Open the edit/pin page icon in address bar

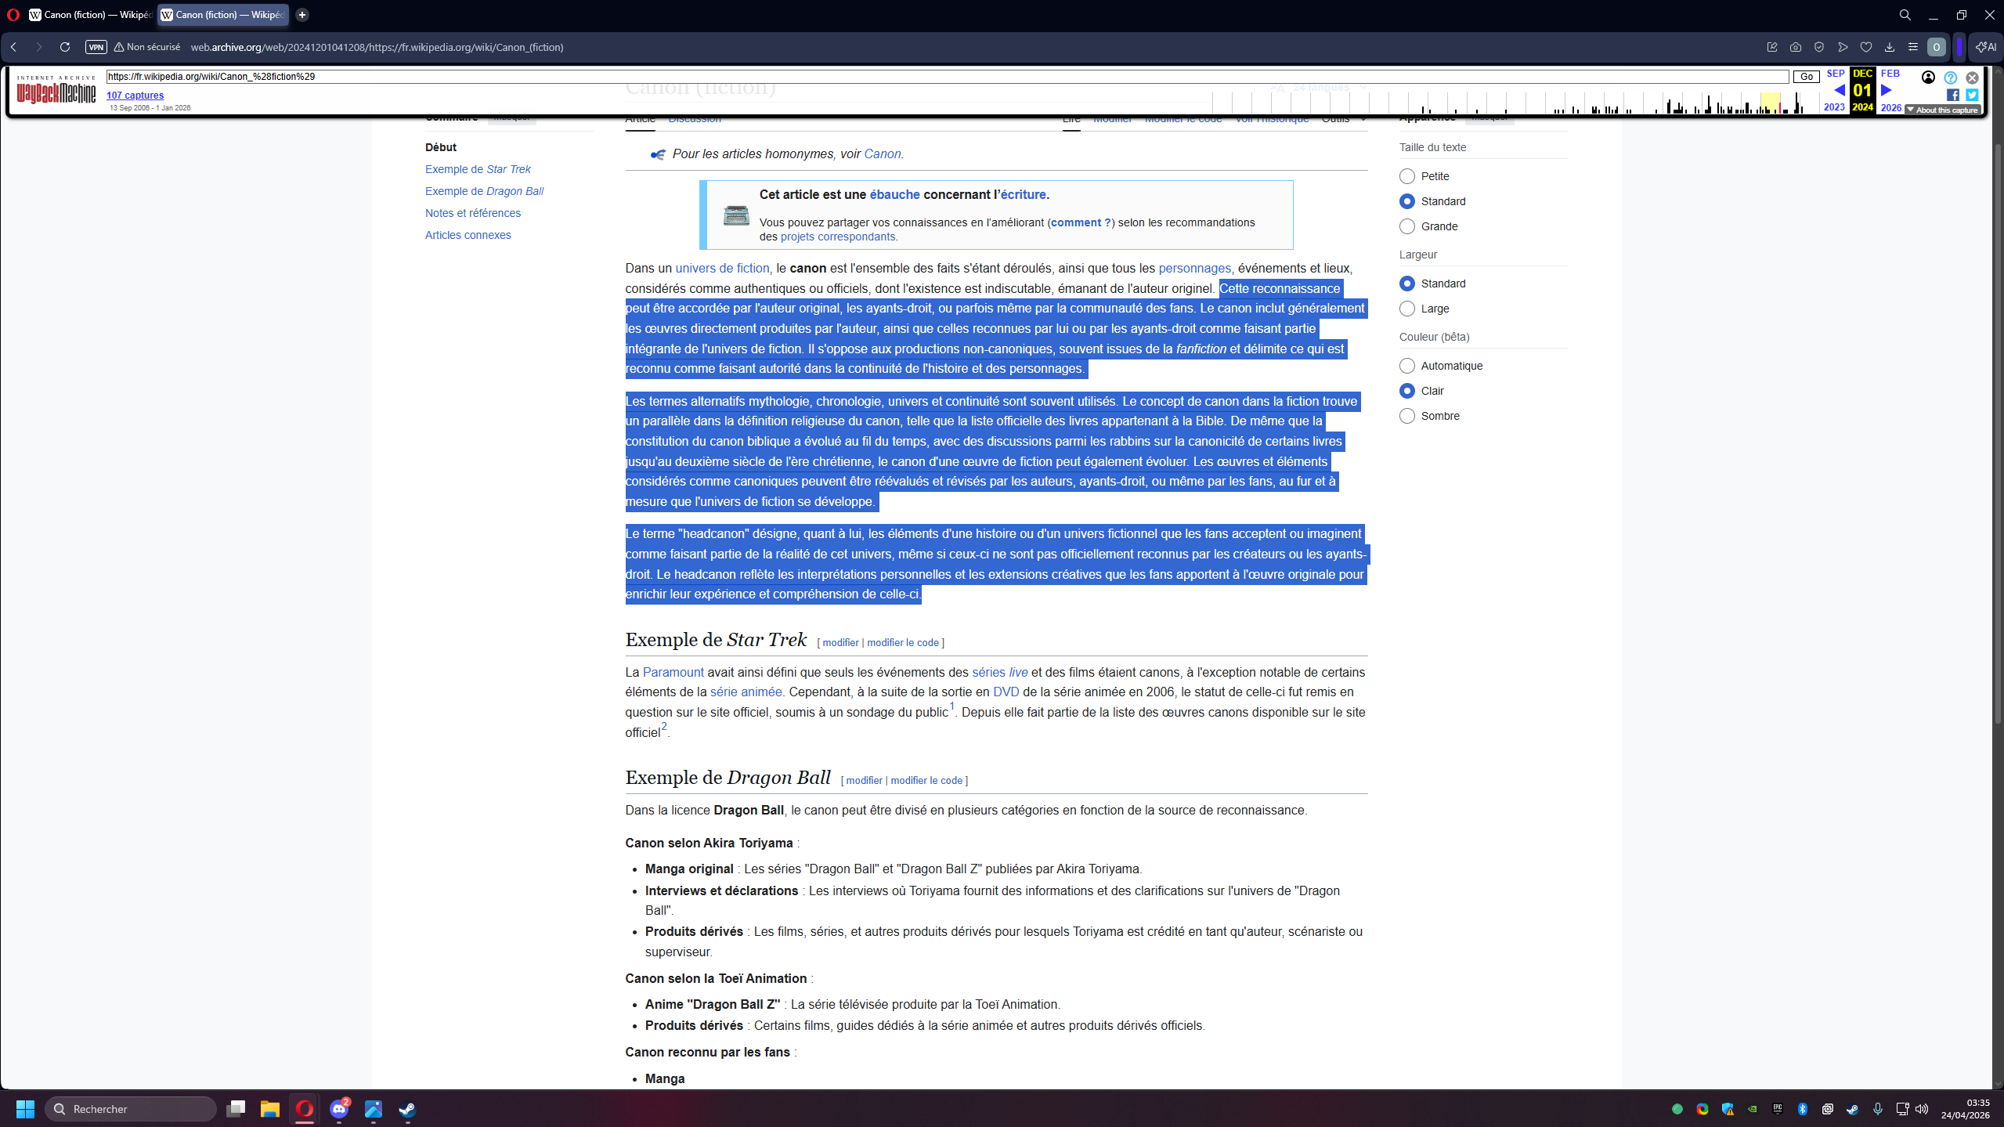pos(1772,47)
